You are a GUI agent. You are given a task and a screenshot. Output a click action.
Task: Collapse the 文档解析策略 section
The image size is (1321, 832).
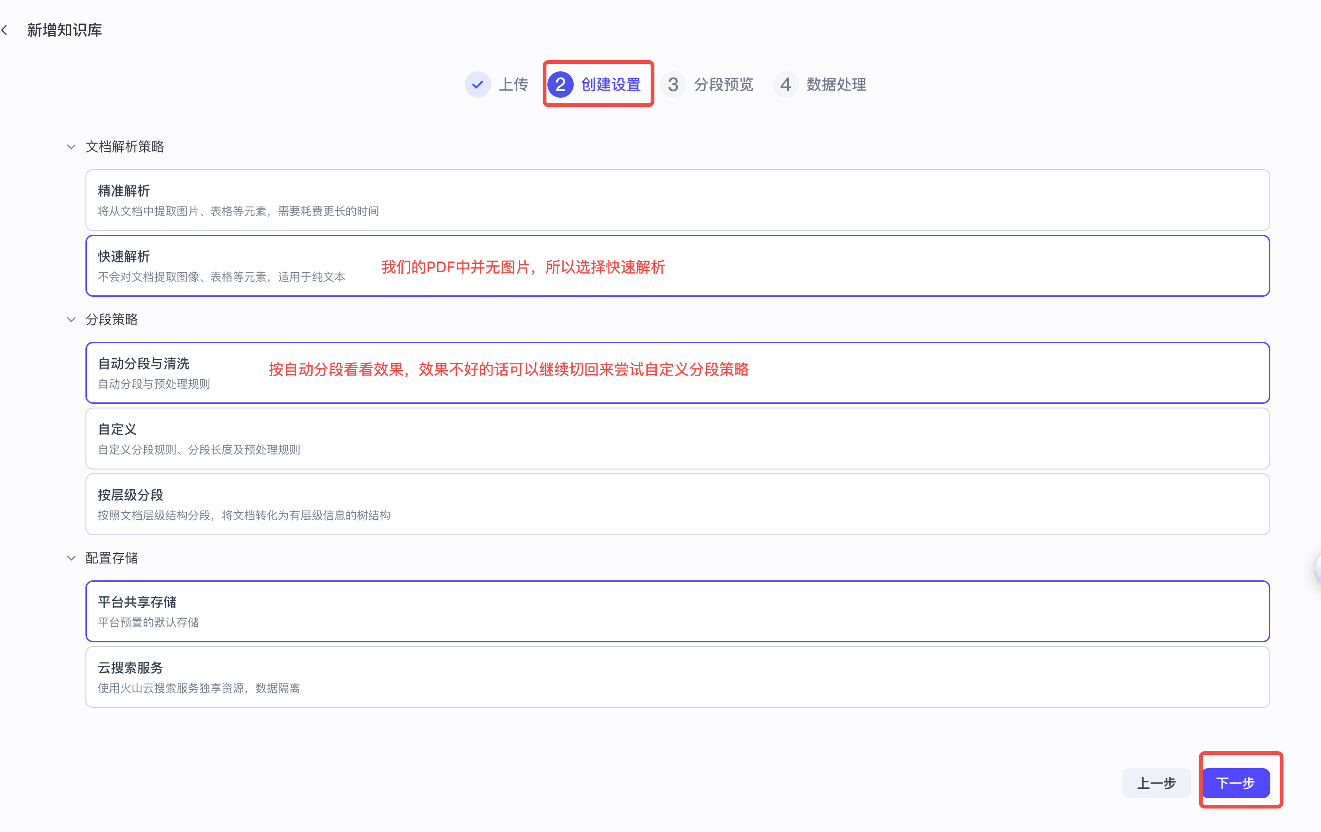71,146
